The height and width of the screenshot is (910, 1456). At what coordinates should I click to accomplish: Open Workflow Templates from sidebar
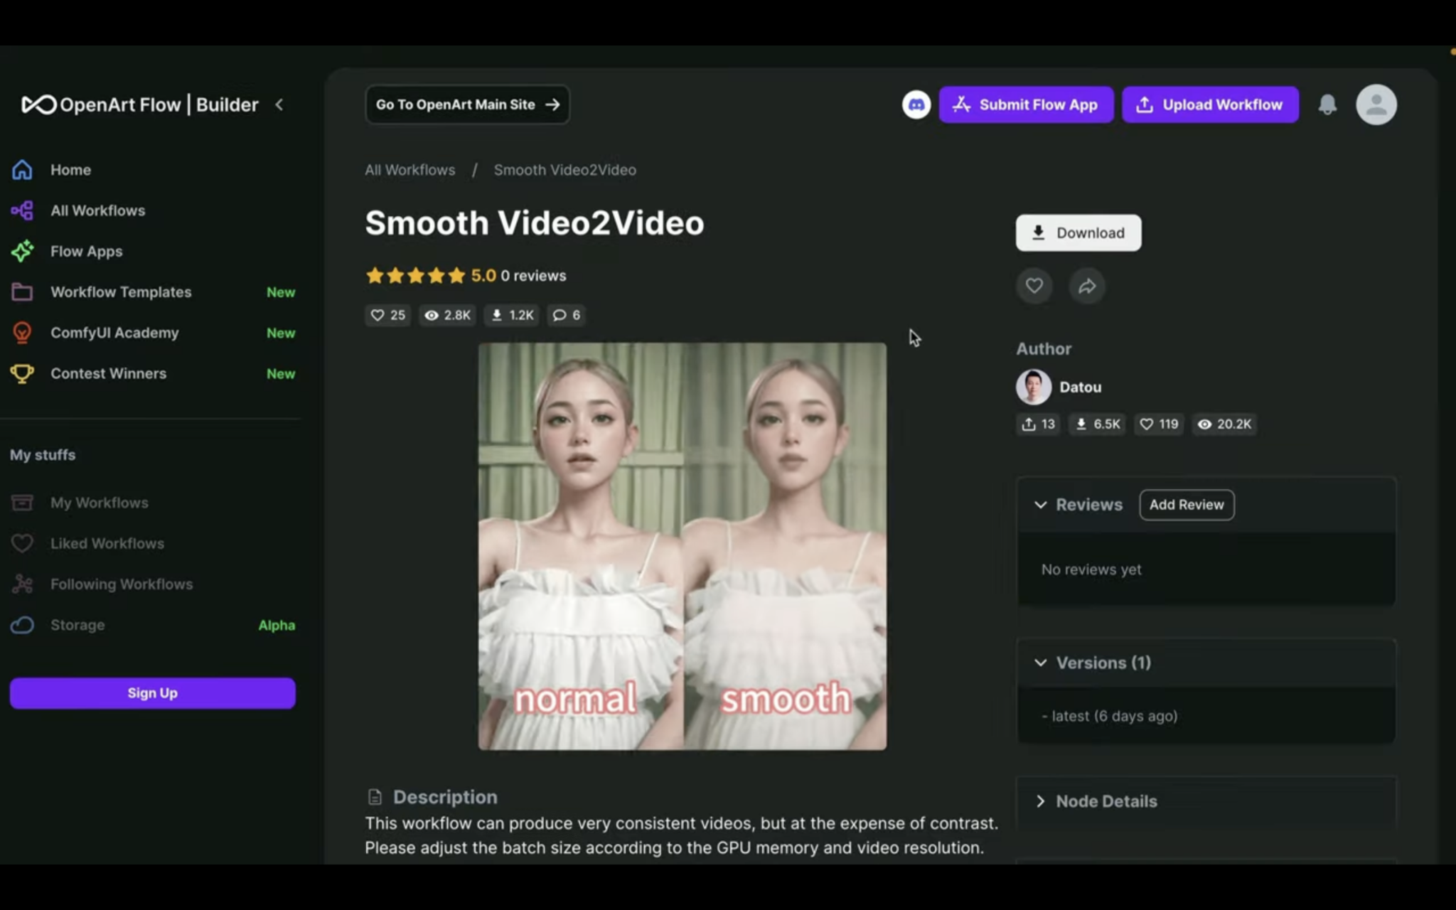click(121, 291)
